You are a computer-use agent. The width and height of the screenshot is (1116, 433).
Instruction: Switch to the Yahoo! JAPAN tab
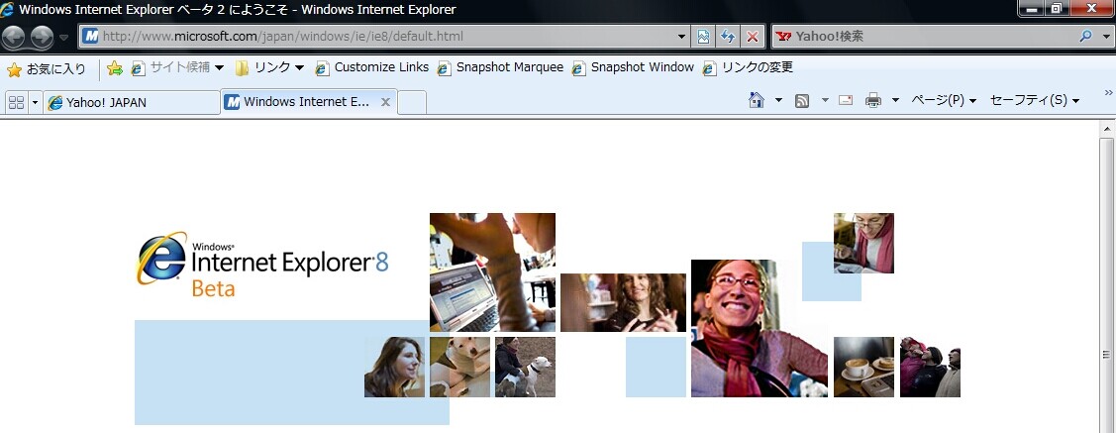[x=132, y=103]
